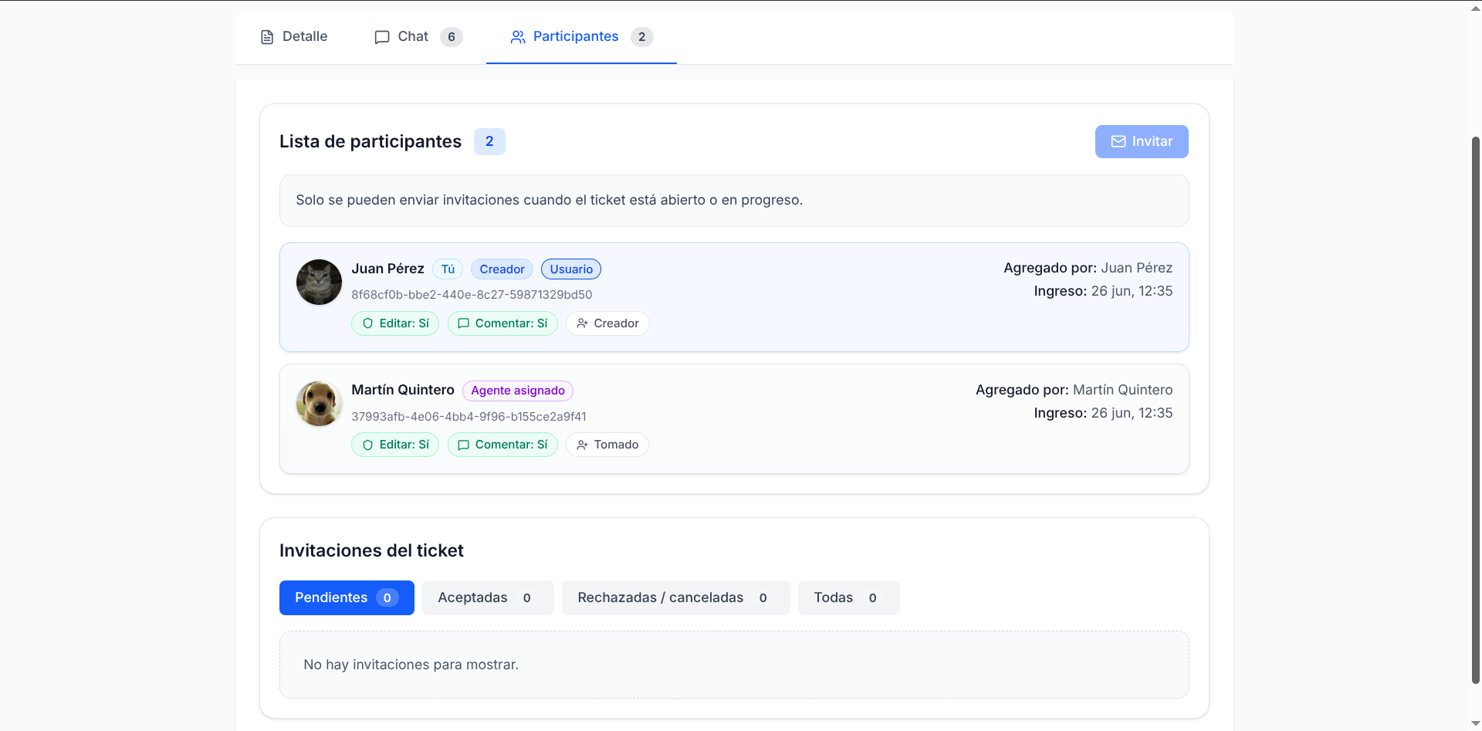Click Martín Quintero's Editar: Sí chip
The width and height of the screenshot is (1482, 731).
[x=395, y=445]
